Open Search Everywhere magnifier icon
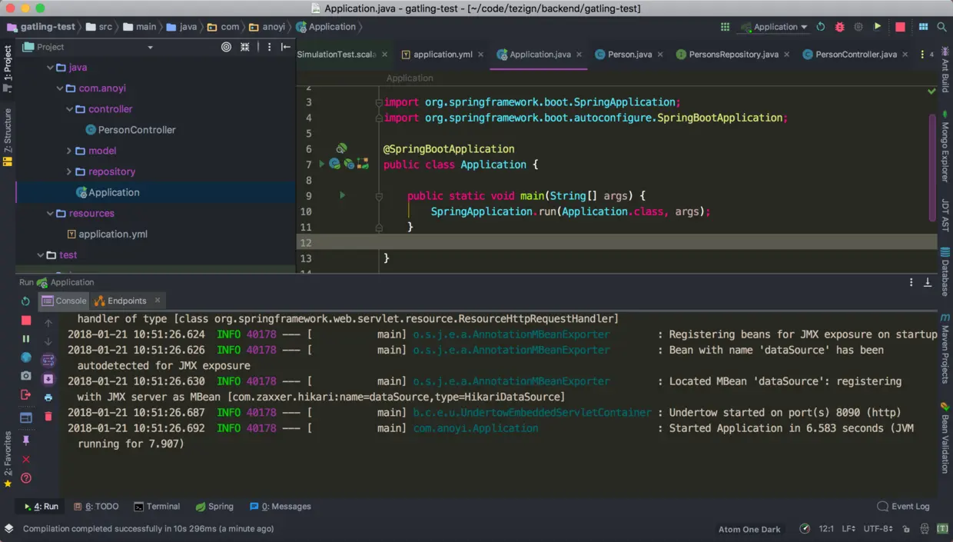Screen dimensions: 953x542 click(x=941, y=27)
